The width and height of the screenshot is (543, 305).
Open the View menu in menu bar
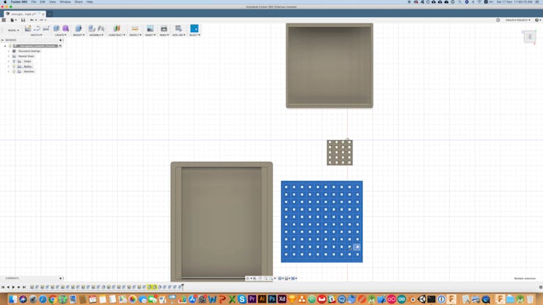[52, 2]
